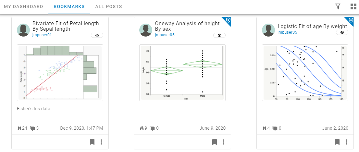Click bookmark icon on Logistic Fit post

pyautogui.click(x=337, y=142)
